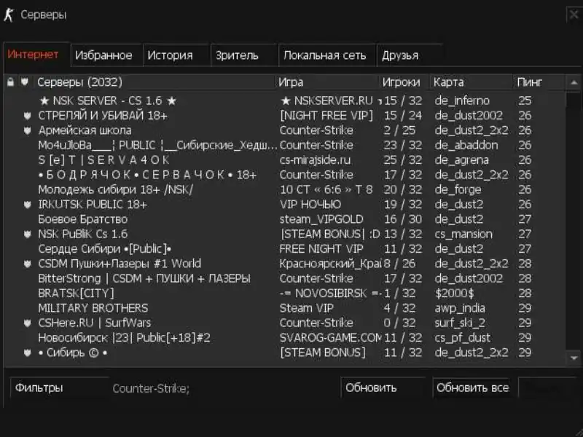Image resolution: width=583 pixels, height=437 pixels.
Task: Click map name de_forge
Action: (458, 190)
